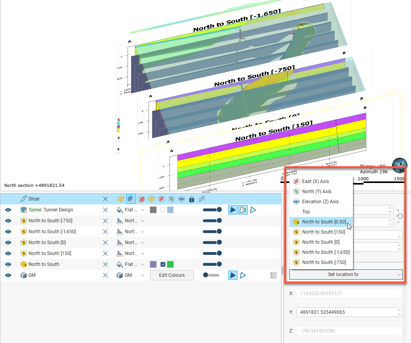411x343 pixels.
Task: Open the GM legend list icon
Action: pyautogui.click(x=273, y=275)
